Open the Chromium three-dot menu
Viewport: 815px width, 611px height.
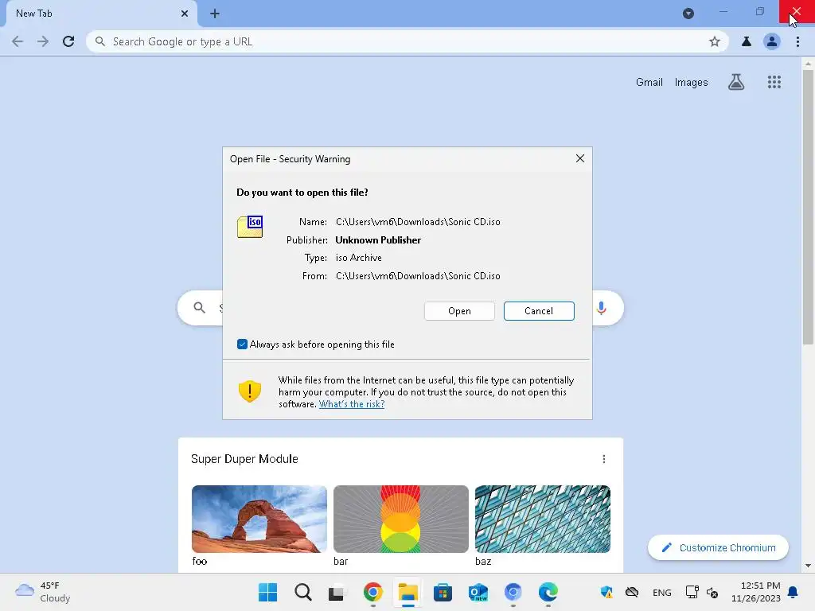pos(797,41)
